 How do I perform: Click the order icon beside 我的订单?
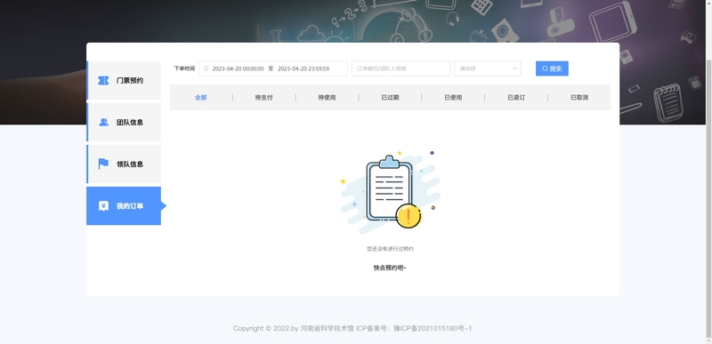pyautogui.click(x=103, y=205)
